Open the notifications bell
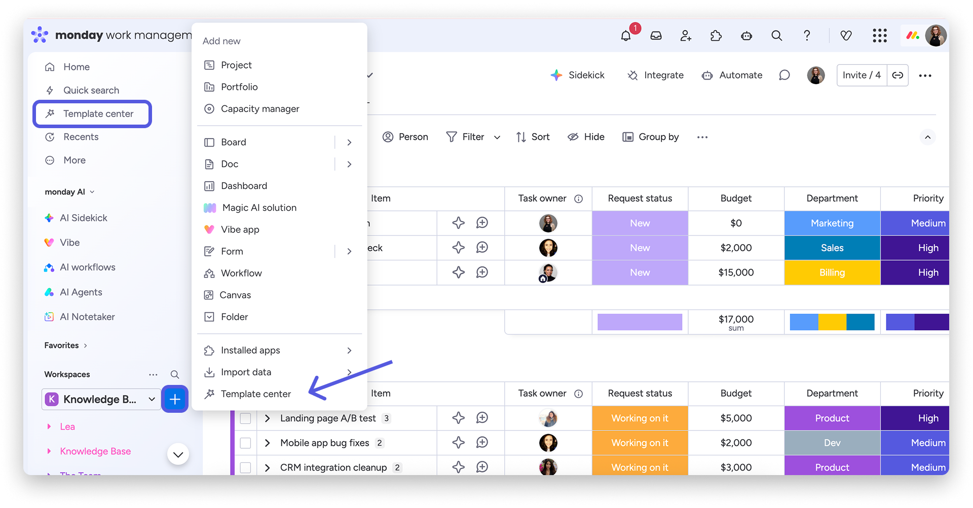This screenshot has height=508, width=973. coord(626,35)
